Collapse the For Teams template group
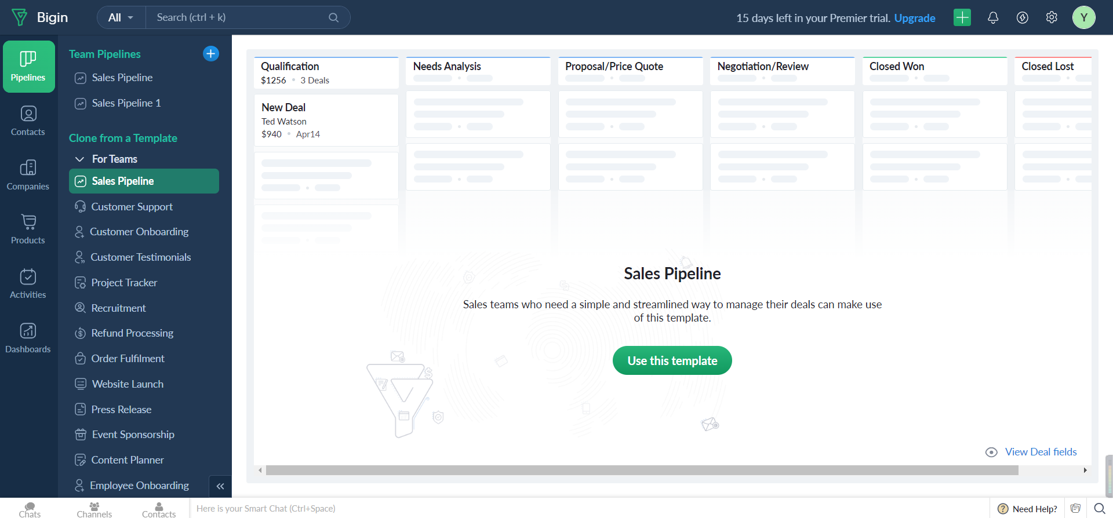Screen dimensions: 1113x518 tap(80, 159)
